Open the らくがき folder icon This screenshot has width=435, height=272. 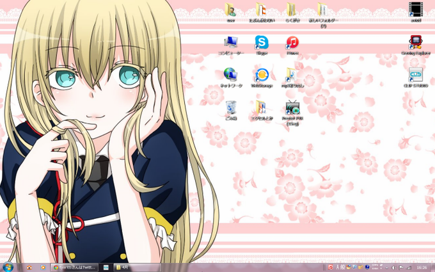292,12
